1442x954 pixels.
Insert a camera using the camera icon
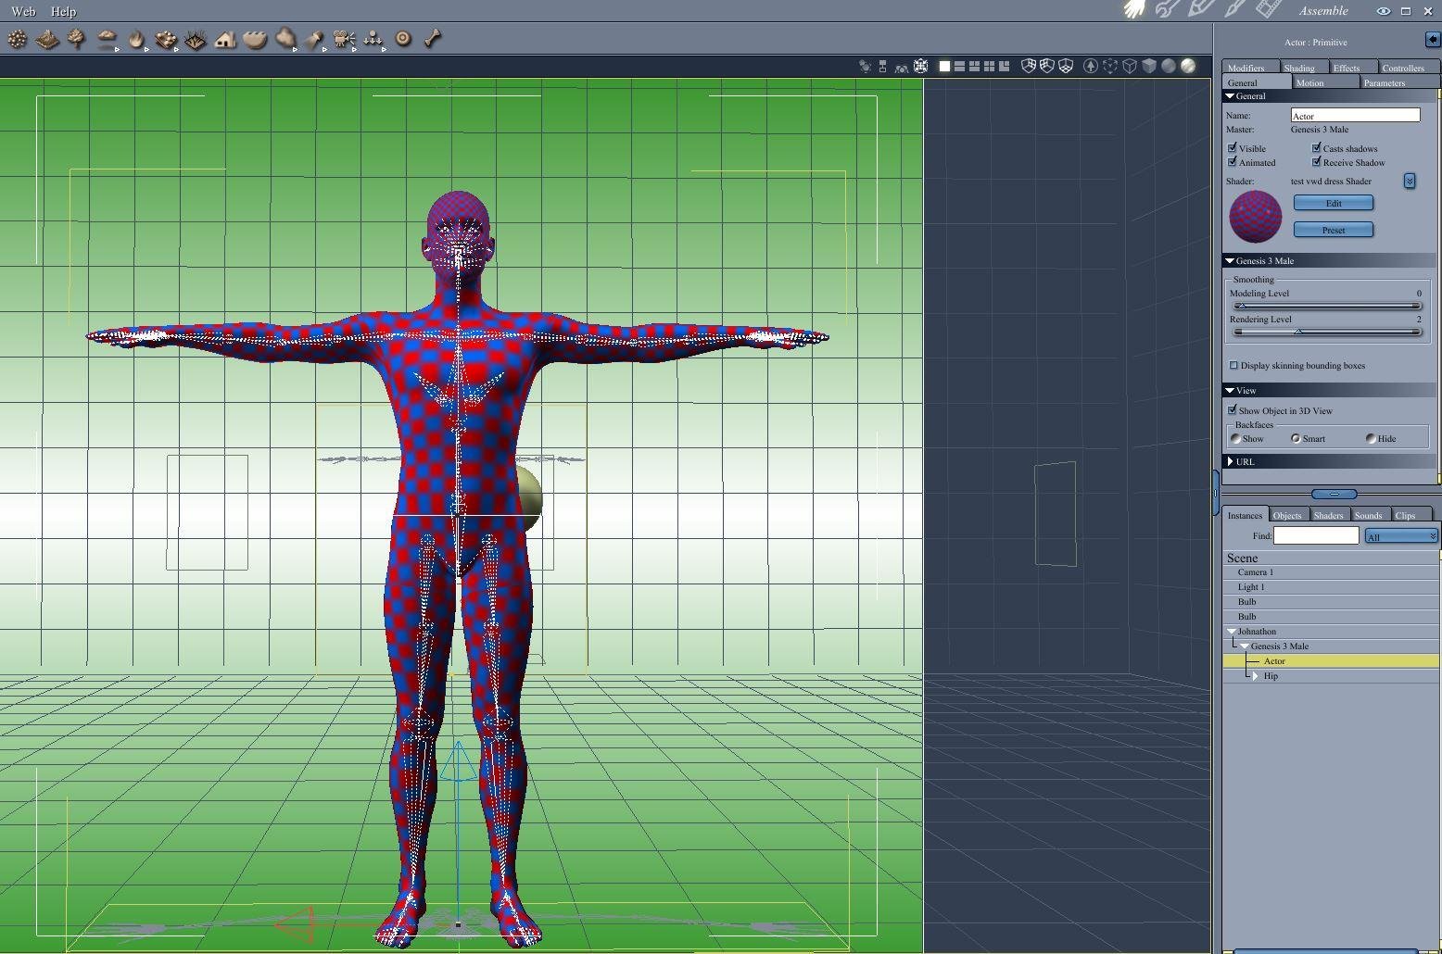(x=344, y=39)
